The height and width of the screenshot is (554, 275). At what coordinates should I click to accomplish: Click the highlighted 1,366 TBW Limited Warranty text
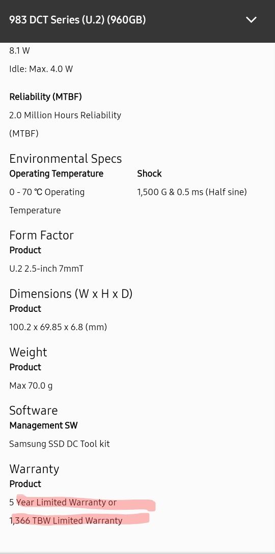coord(66,521)
